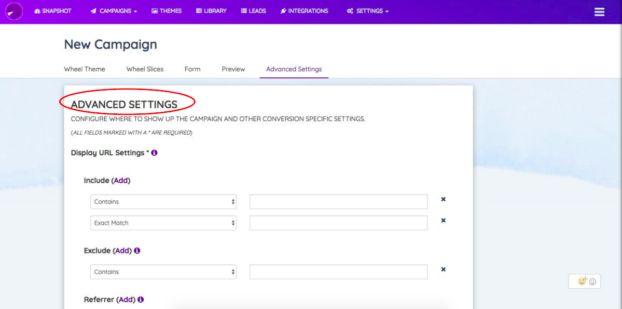Viewport: 622px width, 309px height.
Task: Switch to the Form tab
Action: tap(192, 69)
